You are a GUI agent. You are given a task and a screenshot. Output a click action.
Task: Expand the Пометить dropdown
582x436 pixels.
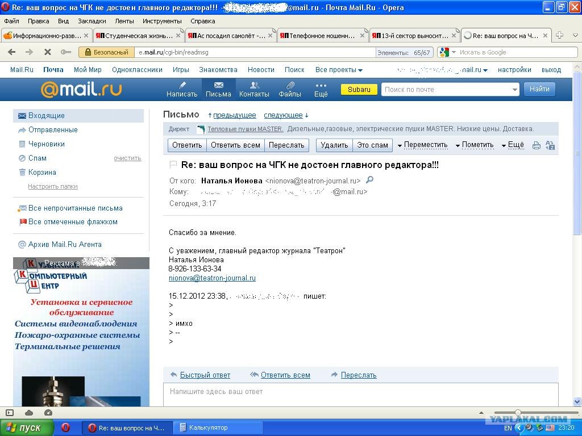[x=475, y=145]
